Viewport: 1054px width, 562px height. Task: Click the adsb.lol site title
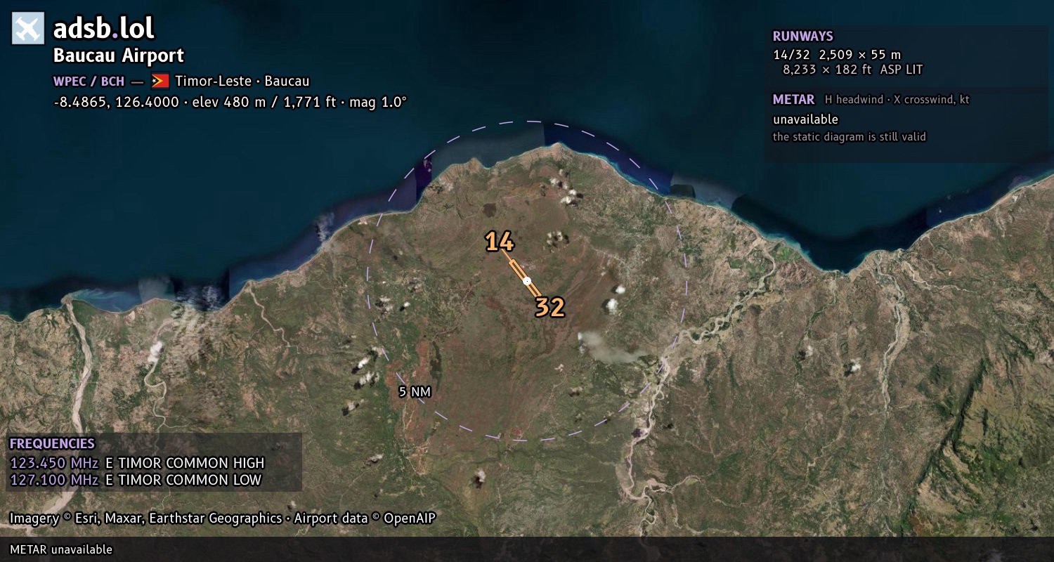(104, 29)
